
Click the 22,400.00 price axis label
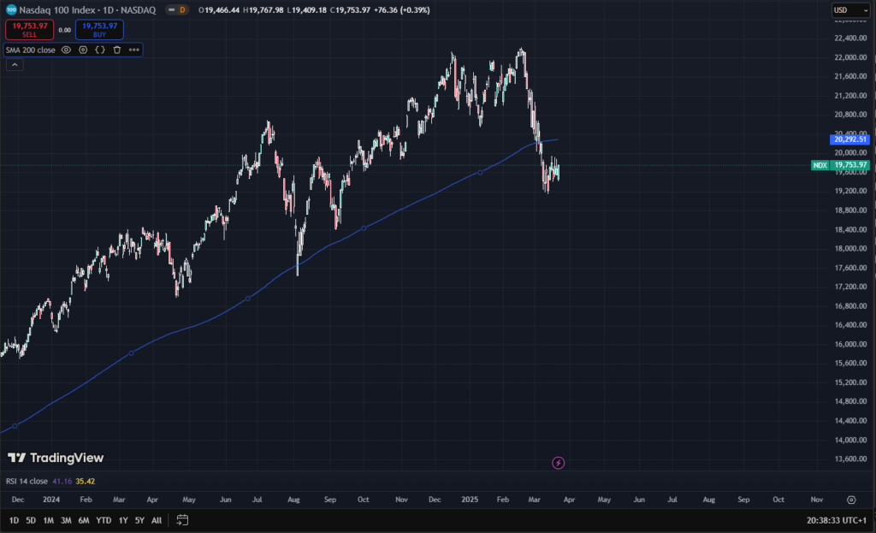point(850,38)
